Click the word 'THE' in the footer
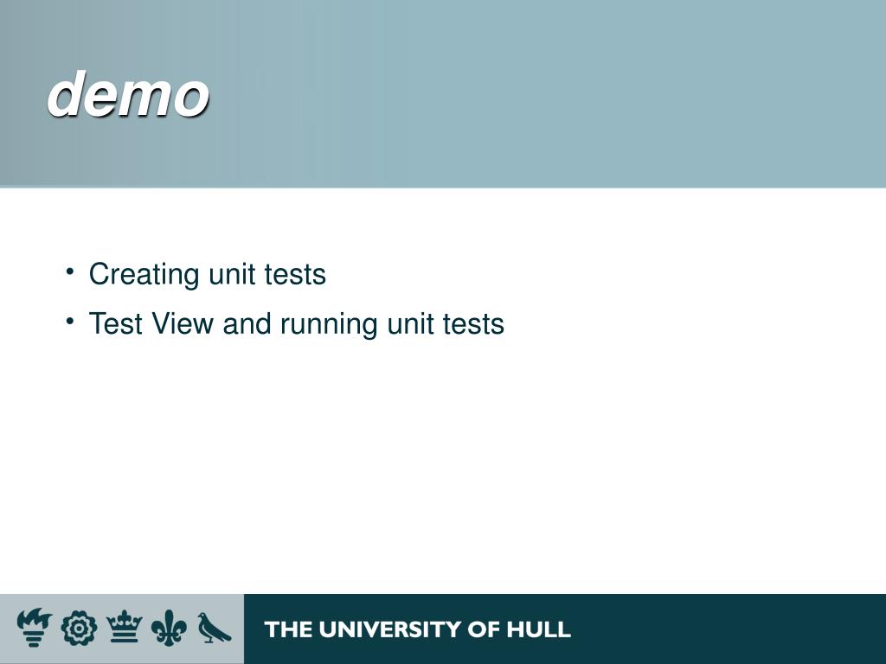The width and height of the screenshot is (886, 664). click(x=288, y=629)
